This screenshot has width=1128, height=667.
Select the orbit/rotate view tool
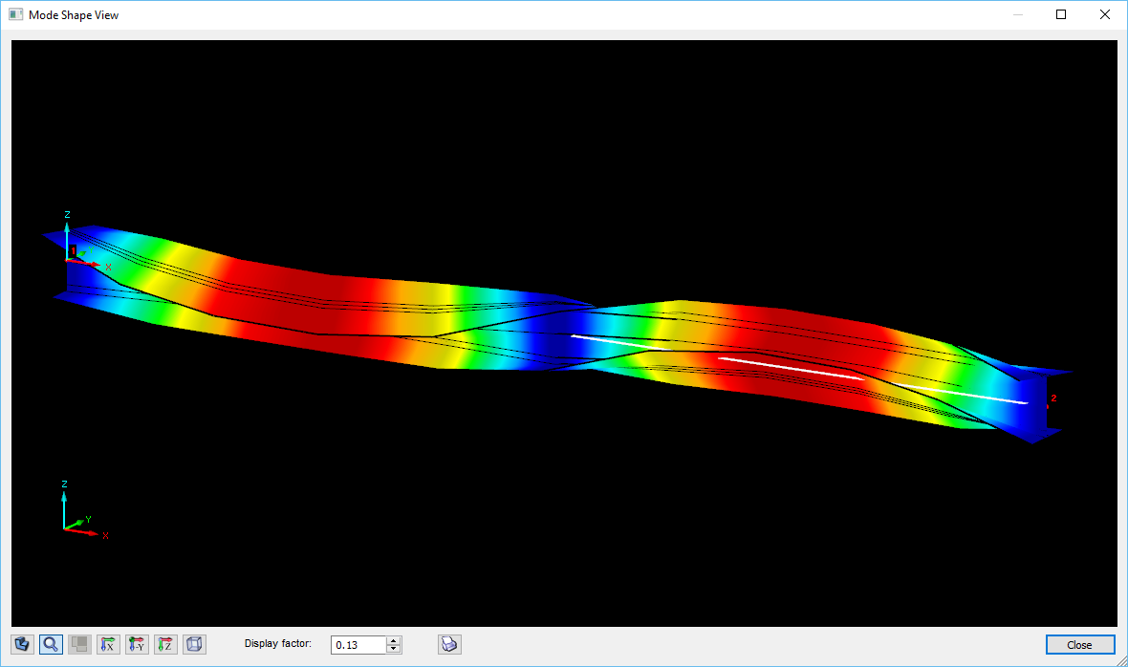[x=22, y=643]
